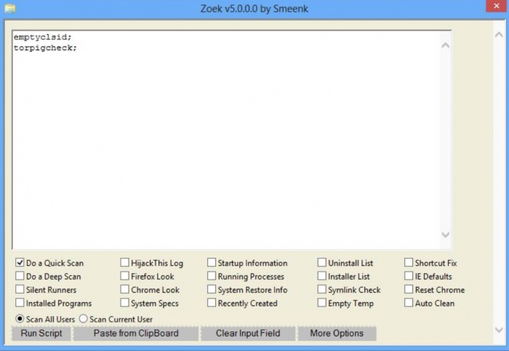Enable Auto Clean checkbox

[409, 303]
